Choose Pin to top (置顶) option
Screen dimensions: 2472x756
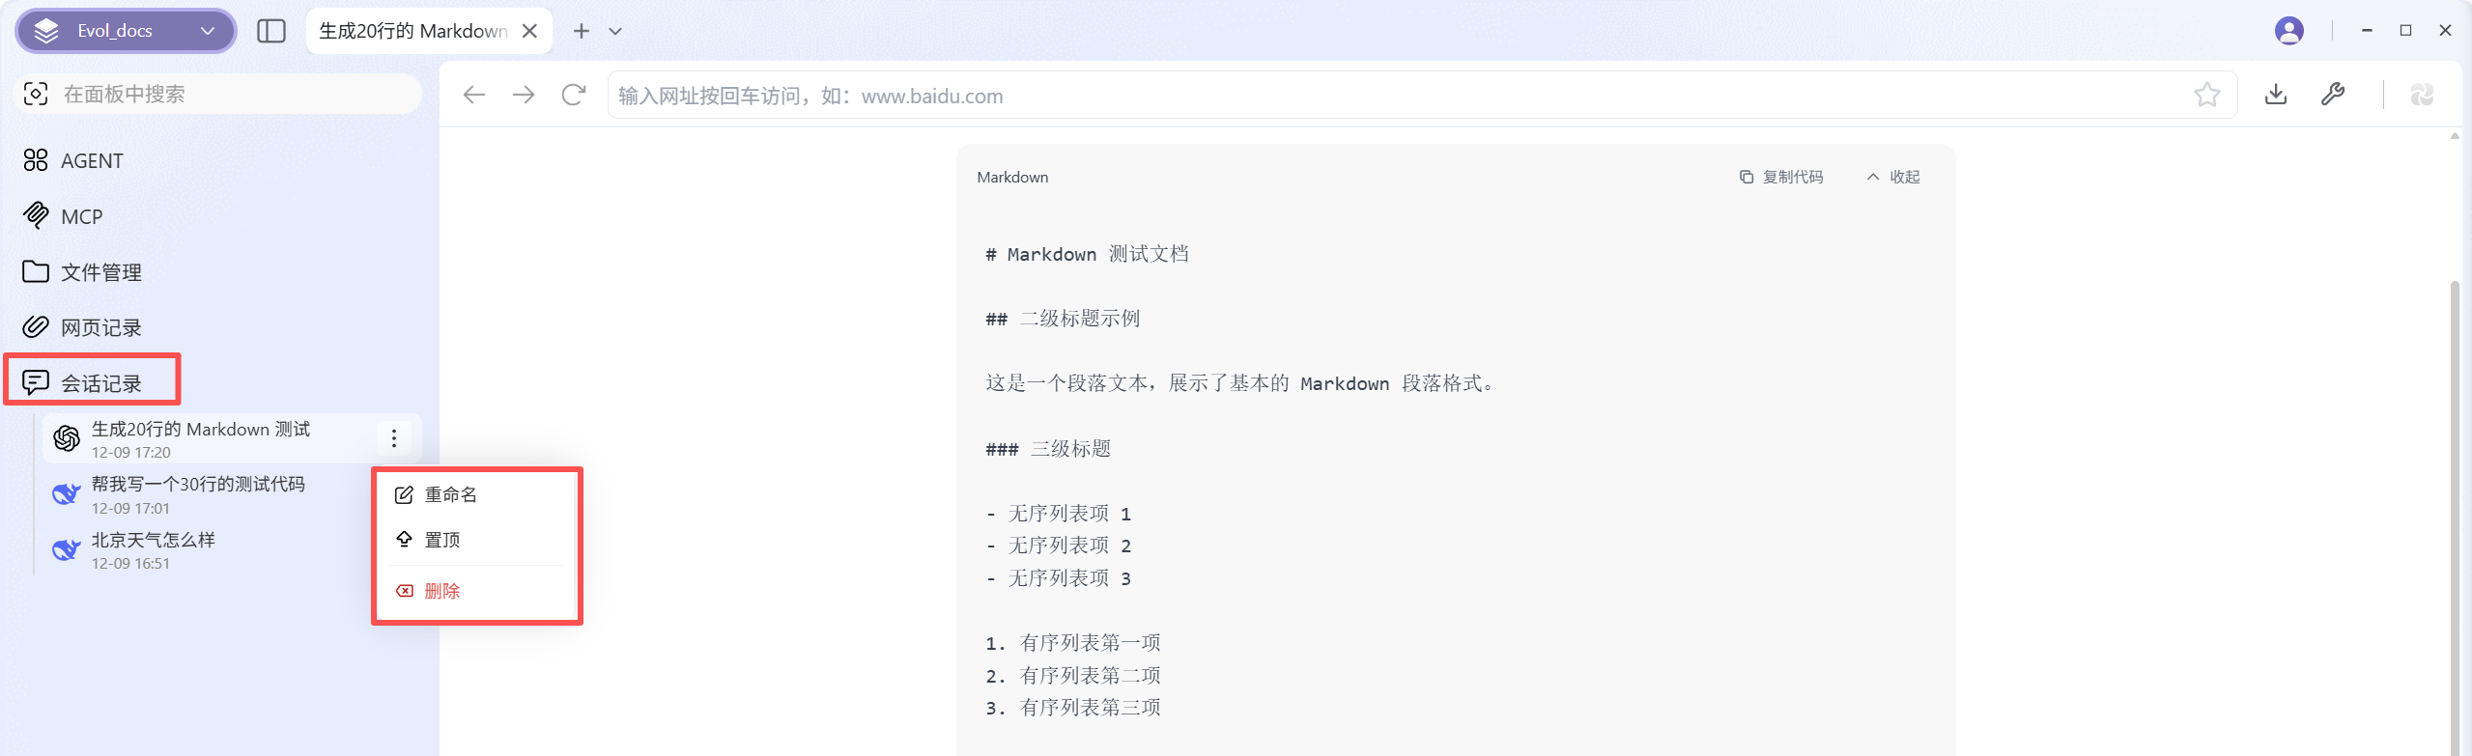442,540
